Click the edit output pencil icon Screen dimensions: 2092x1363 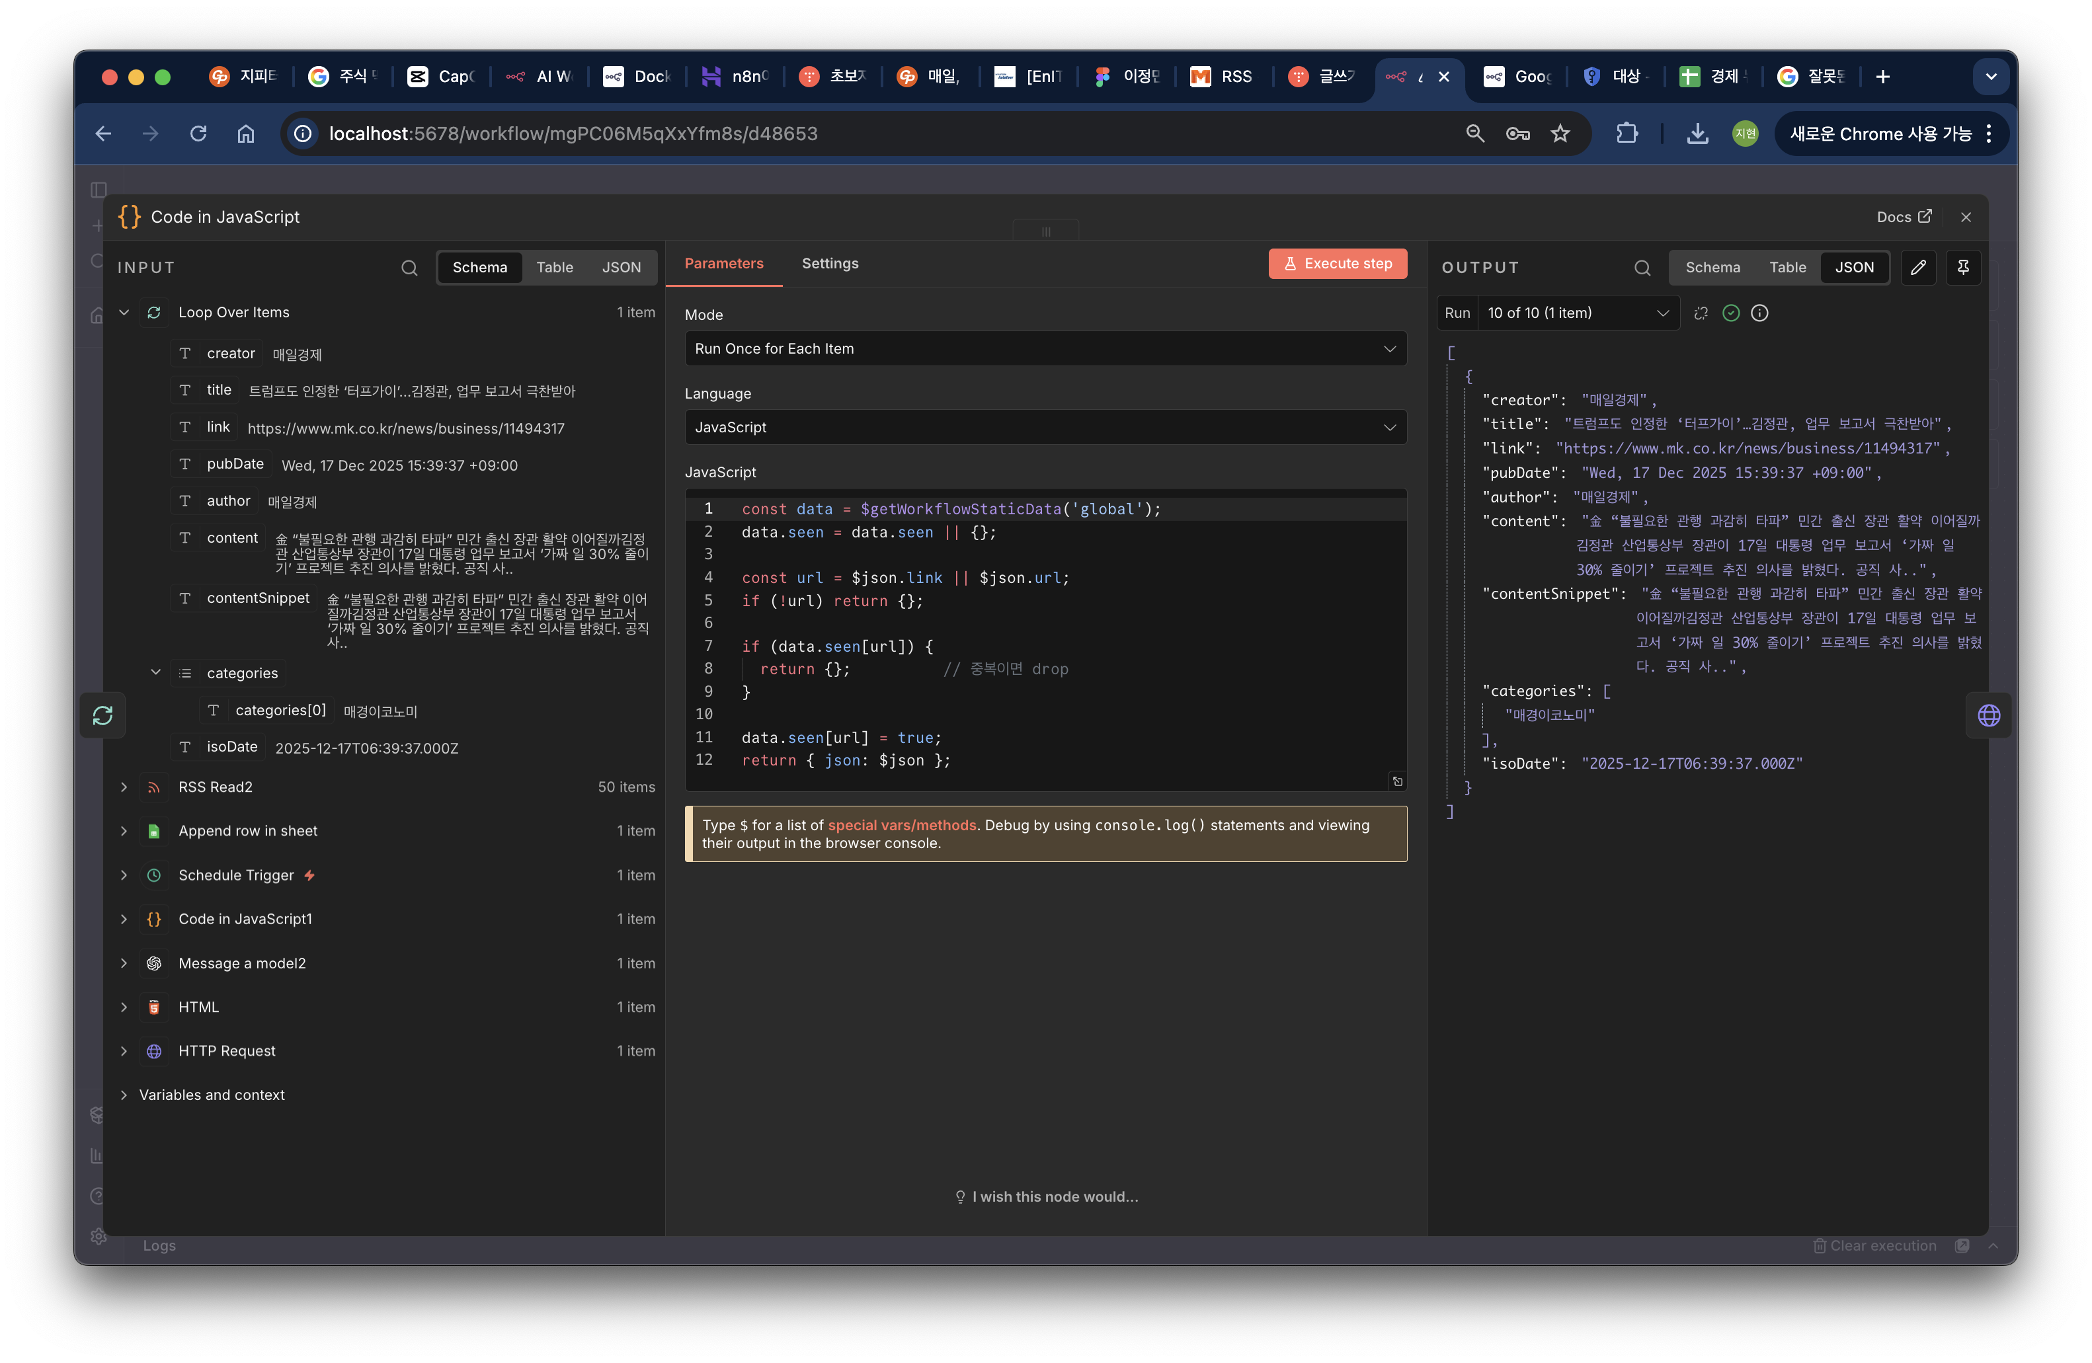[1918, 267]
